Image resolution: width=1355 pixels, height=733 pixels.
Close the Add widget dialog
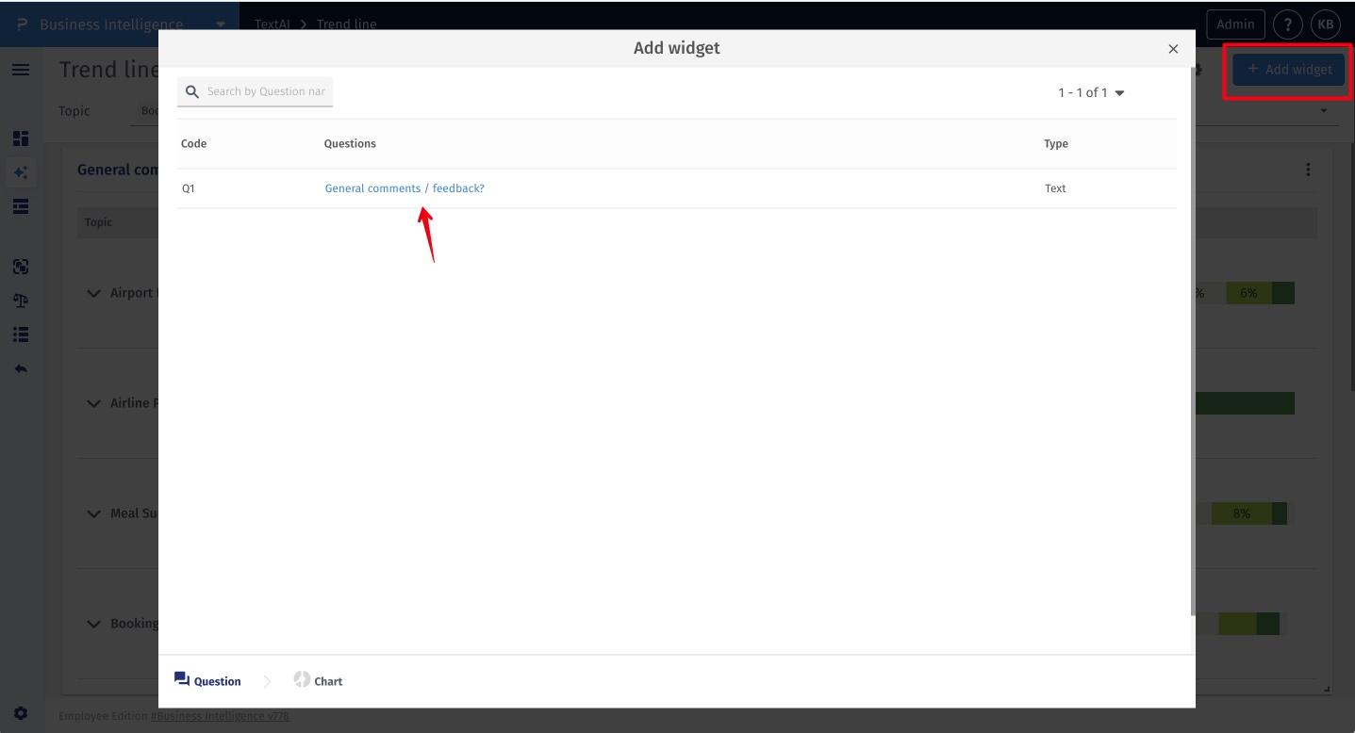pyautogui.click(x=1172, y=48)
